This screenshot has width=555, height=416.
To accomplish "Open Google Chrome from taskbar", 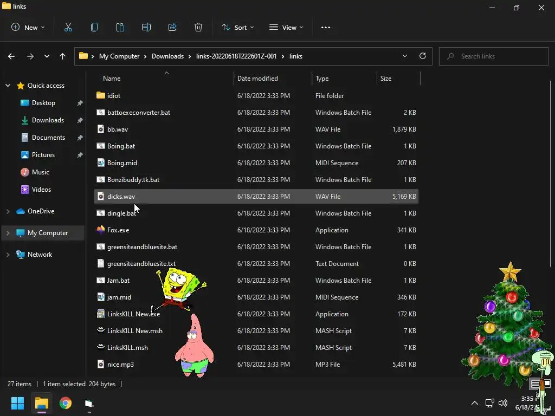I will coord(66,403).
